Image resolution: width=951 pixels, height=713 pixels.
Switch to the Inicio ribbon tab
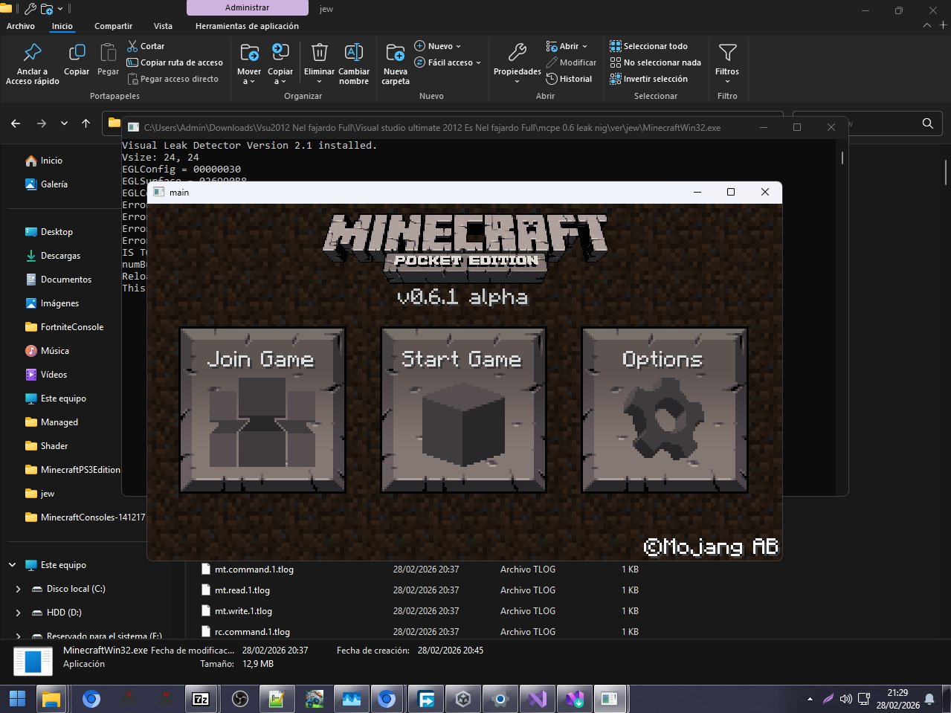click(x=62, y=26)
